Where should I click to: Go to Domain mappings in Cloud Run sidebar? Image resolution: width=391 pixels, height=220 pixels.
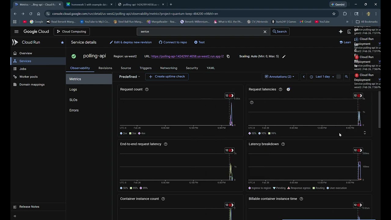38,85
